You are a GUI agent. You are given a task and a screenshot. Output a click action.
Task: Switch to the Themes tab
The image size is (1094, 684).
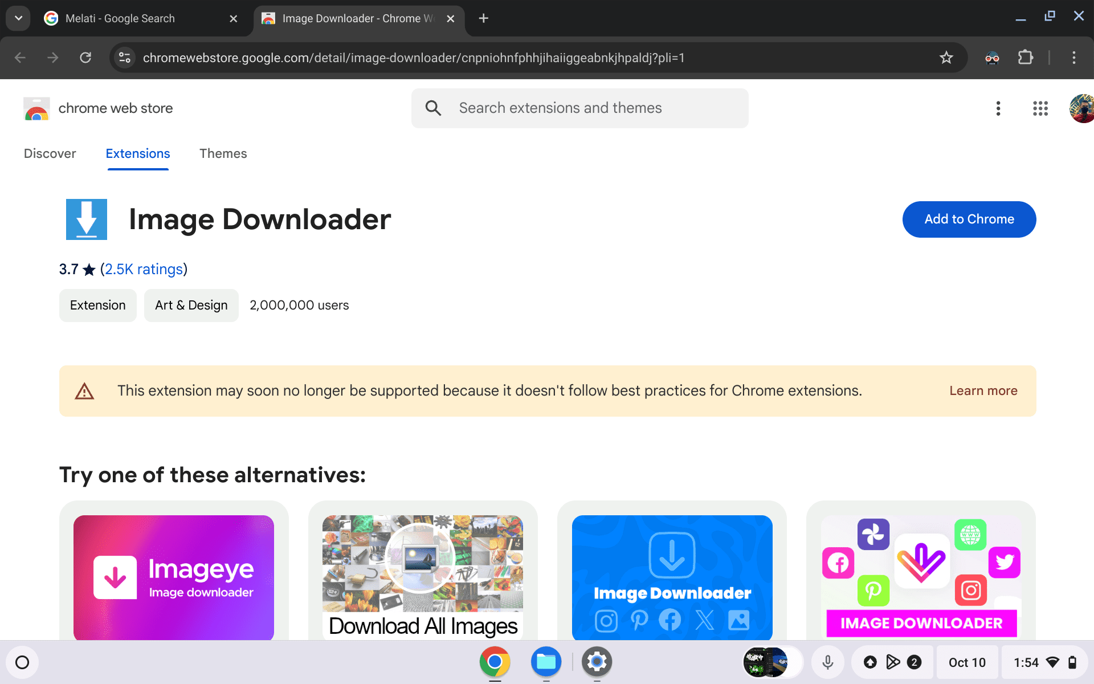tap(223, 154)
